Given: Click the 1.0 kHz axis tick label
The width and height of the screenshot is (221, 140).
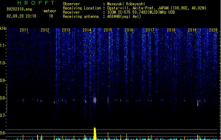Looking at the screenshot, I should 2,63.
